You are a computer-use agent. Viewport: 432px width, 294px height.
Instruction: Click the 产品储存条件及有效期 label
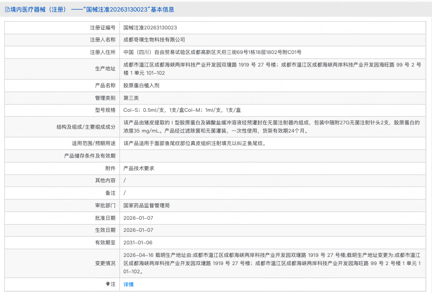click(x=90, y=156)
